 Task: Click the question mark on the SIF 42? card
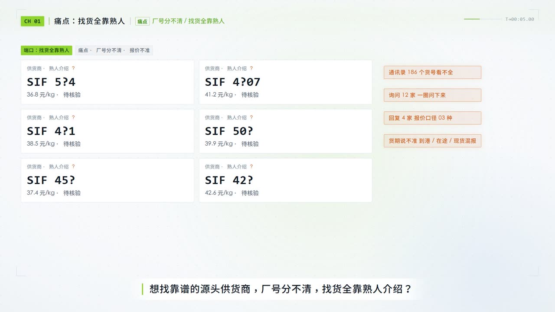(251, 166)
